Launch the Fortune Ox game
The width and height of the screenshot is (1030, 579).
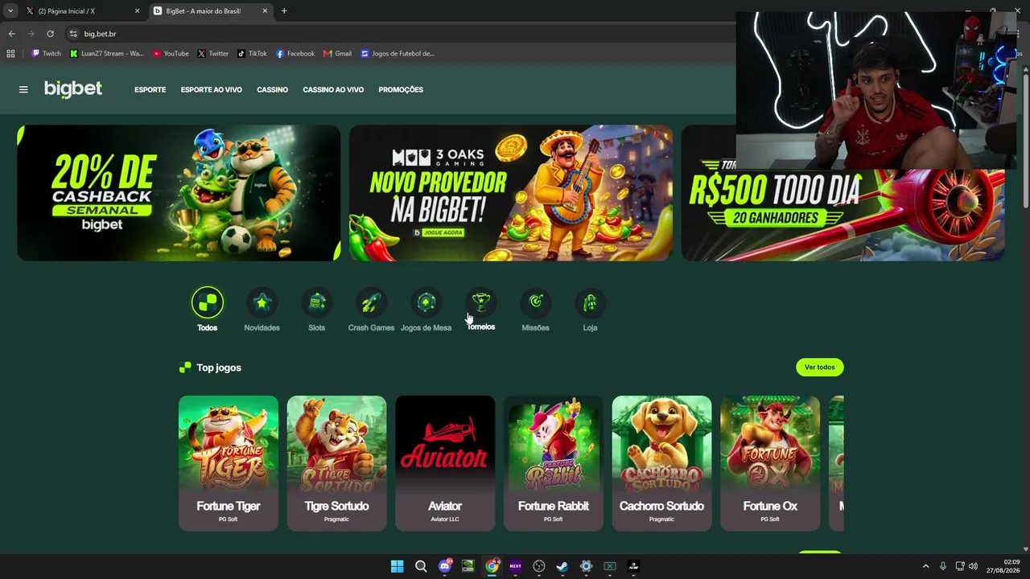[770, 463]
